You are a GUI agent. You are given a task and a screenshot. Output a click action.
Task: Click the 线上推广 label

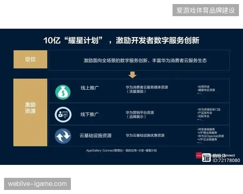[90, 88]
